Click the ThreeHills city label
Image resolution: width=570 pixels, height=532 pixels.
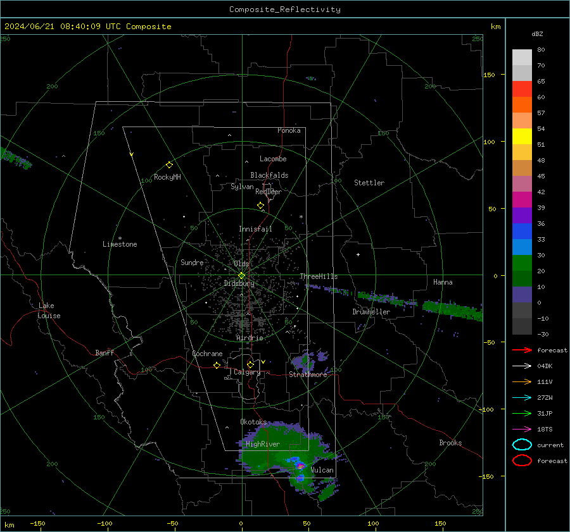tap(319, 276)
